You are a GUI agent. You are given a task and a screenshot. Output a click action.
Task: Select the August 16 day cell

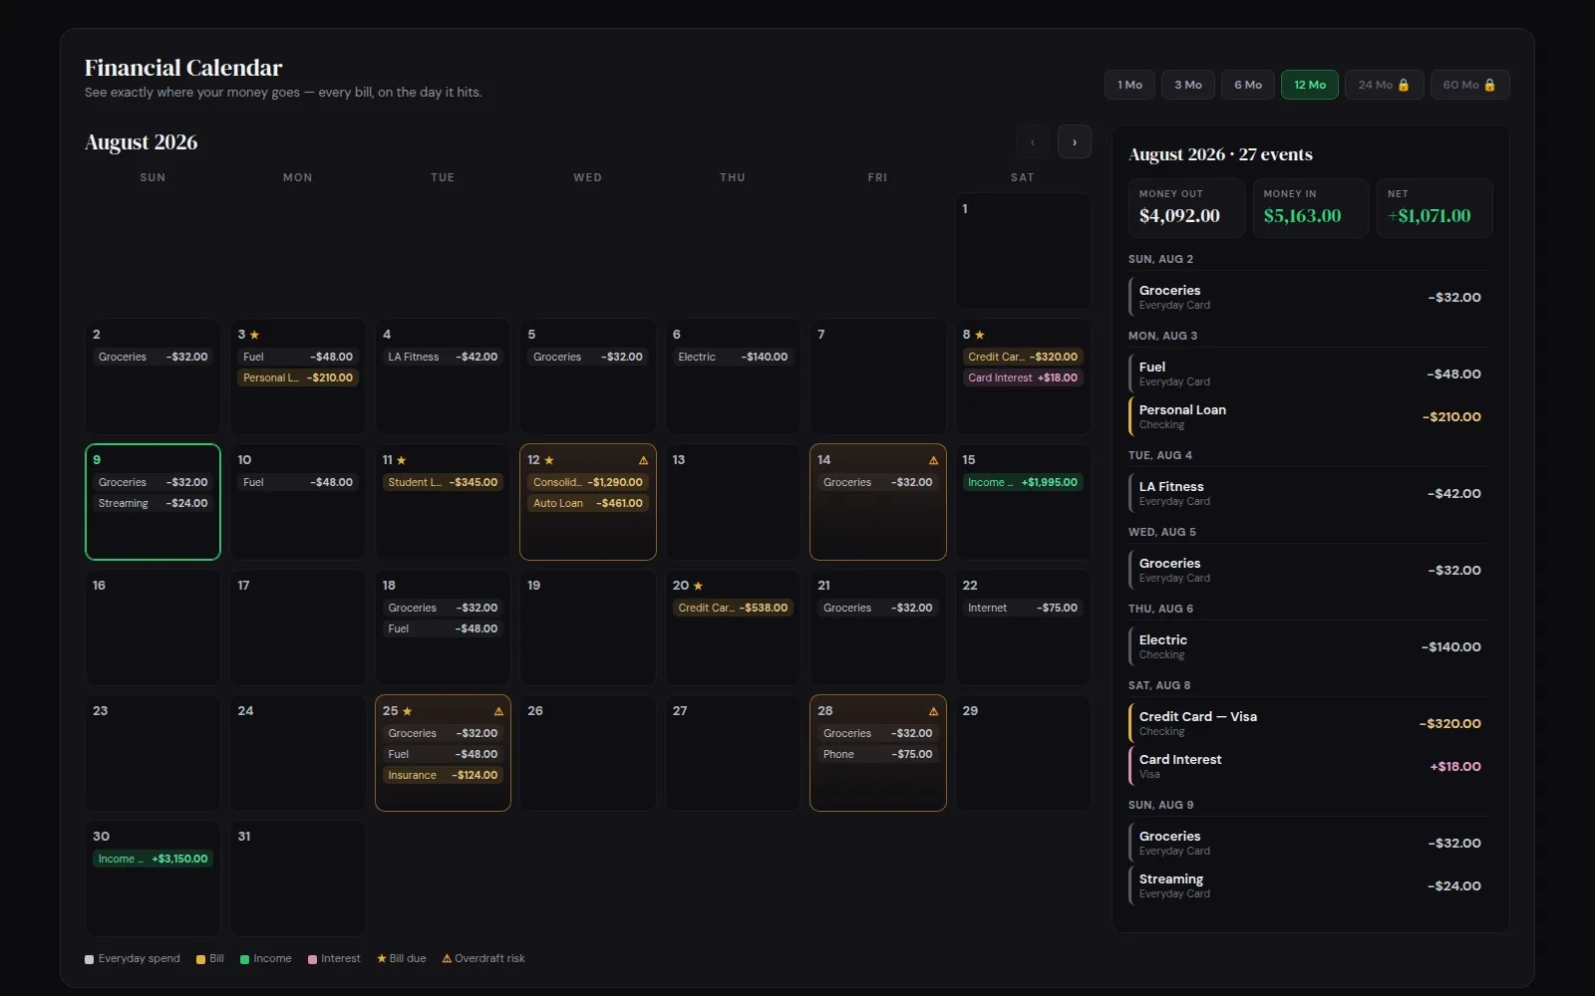click(x=153, y=627)
